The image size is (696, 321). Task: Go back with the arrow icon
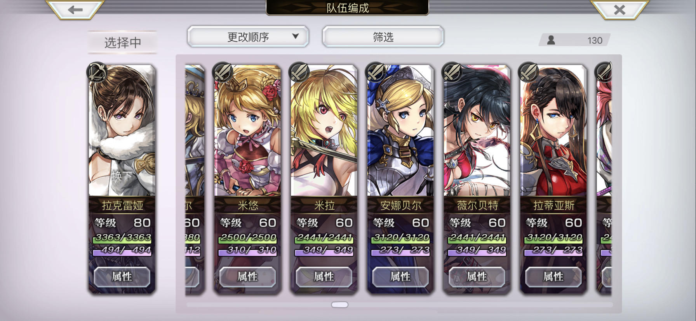click(75, 10)
